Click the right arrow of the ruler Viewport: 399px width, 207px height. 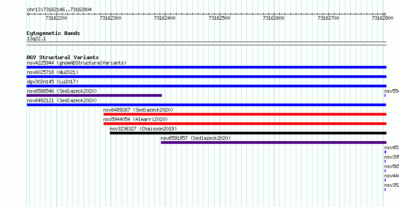click(x=385, y=14)
